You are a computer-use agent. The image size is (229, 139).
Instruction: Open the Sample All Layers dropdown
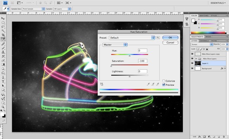[x=62, y=9]
